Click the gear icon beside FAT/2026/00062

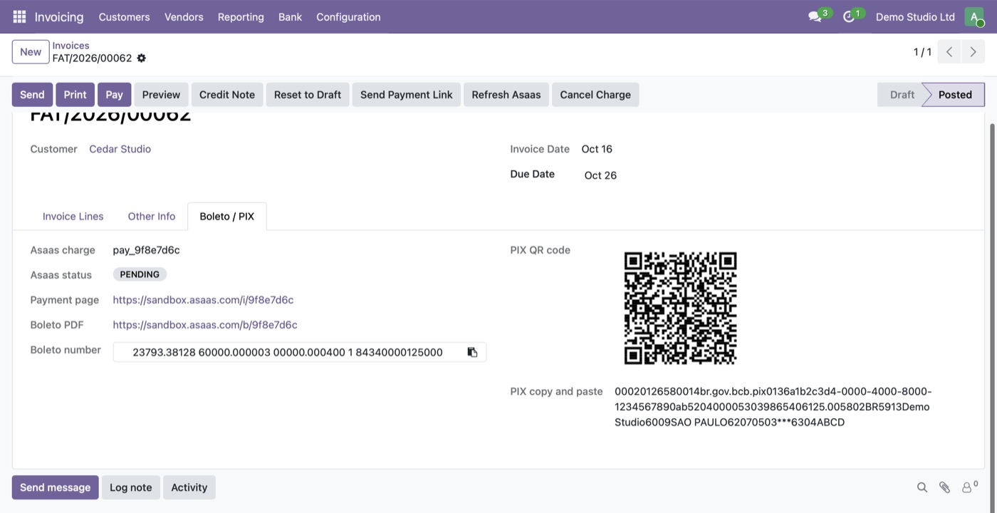coord(141,58)
